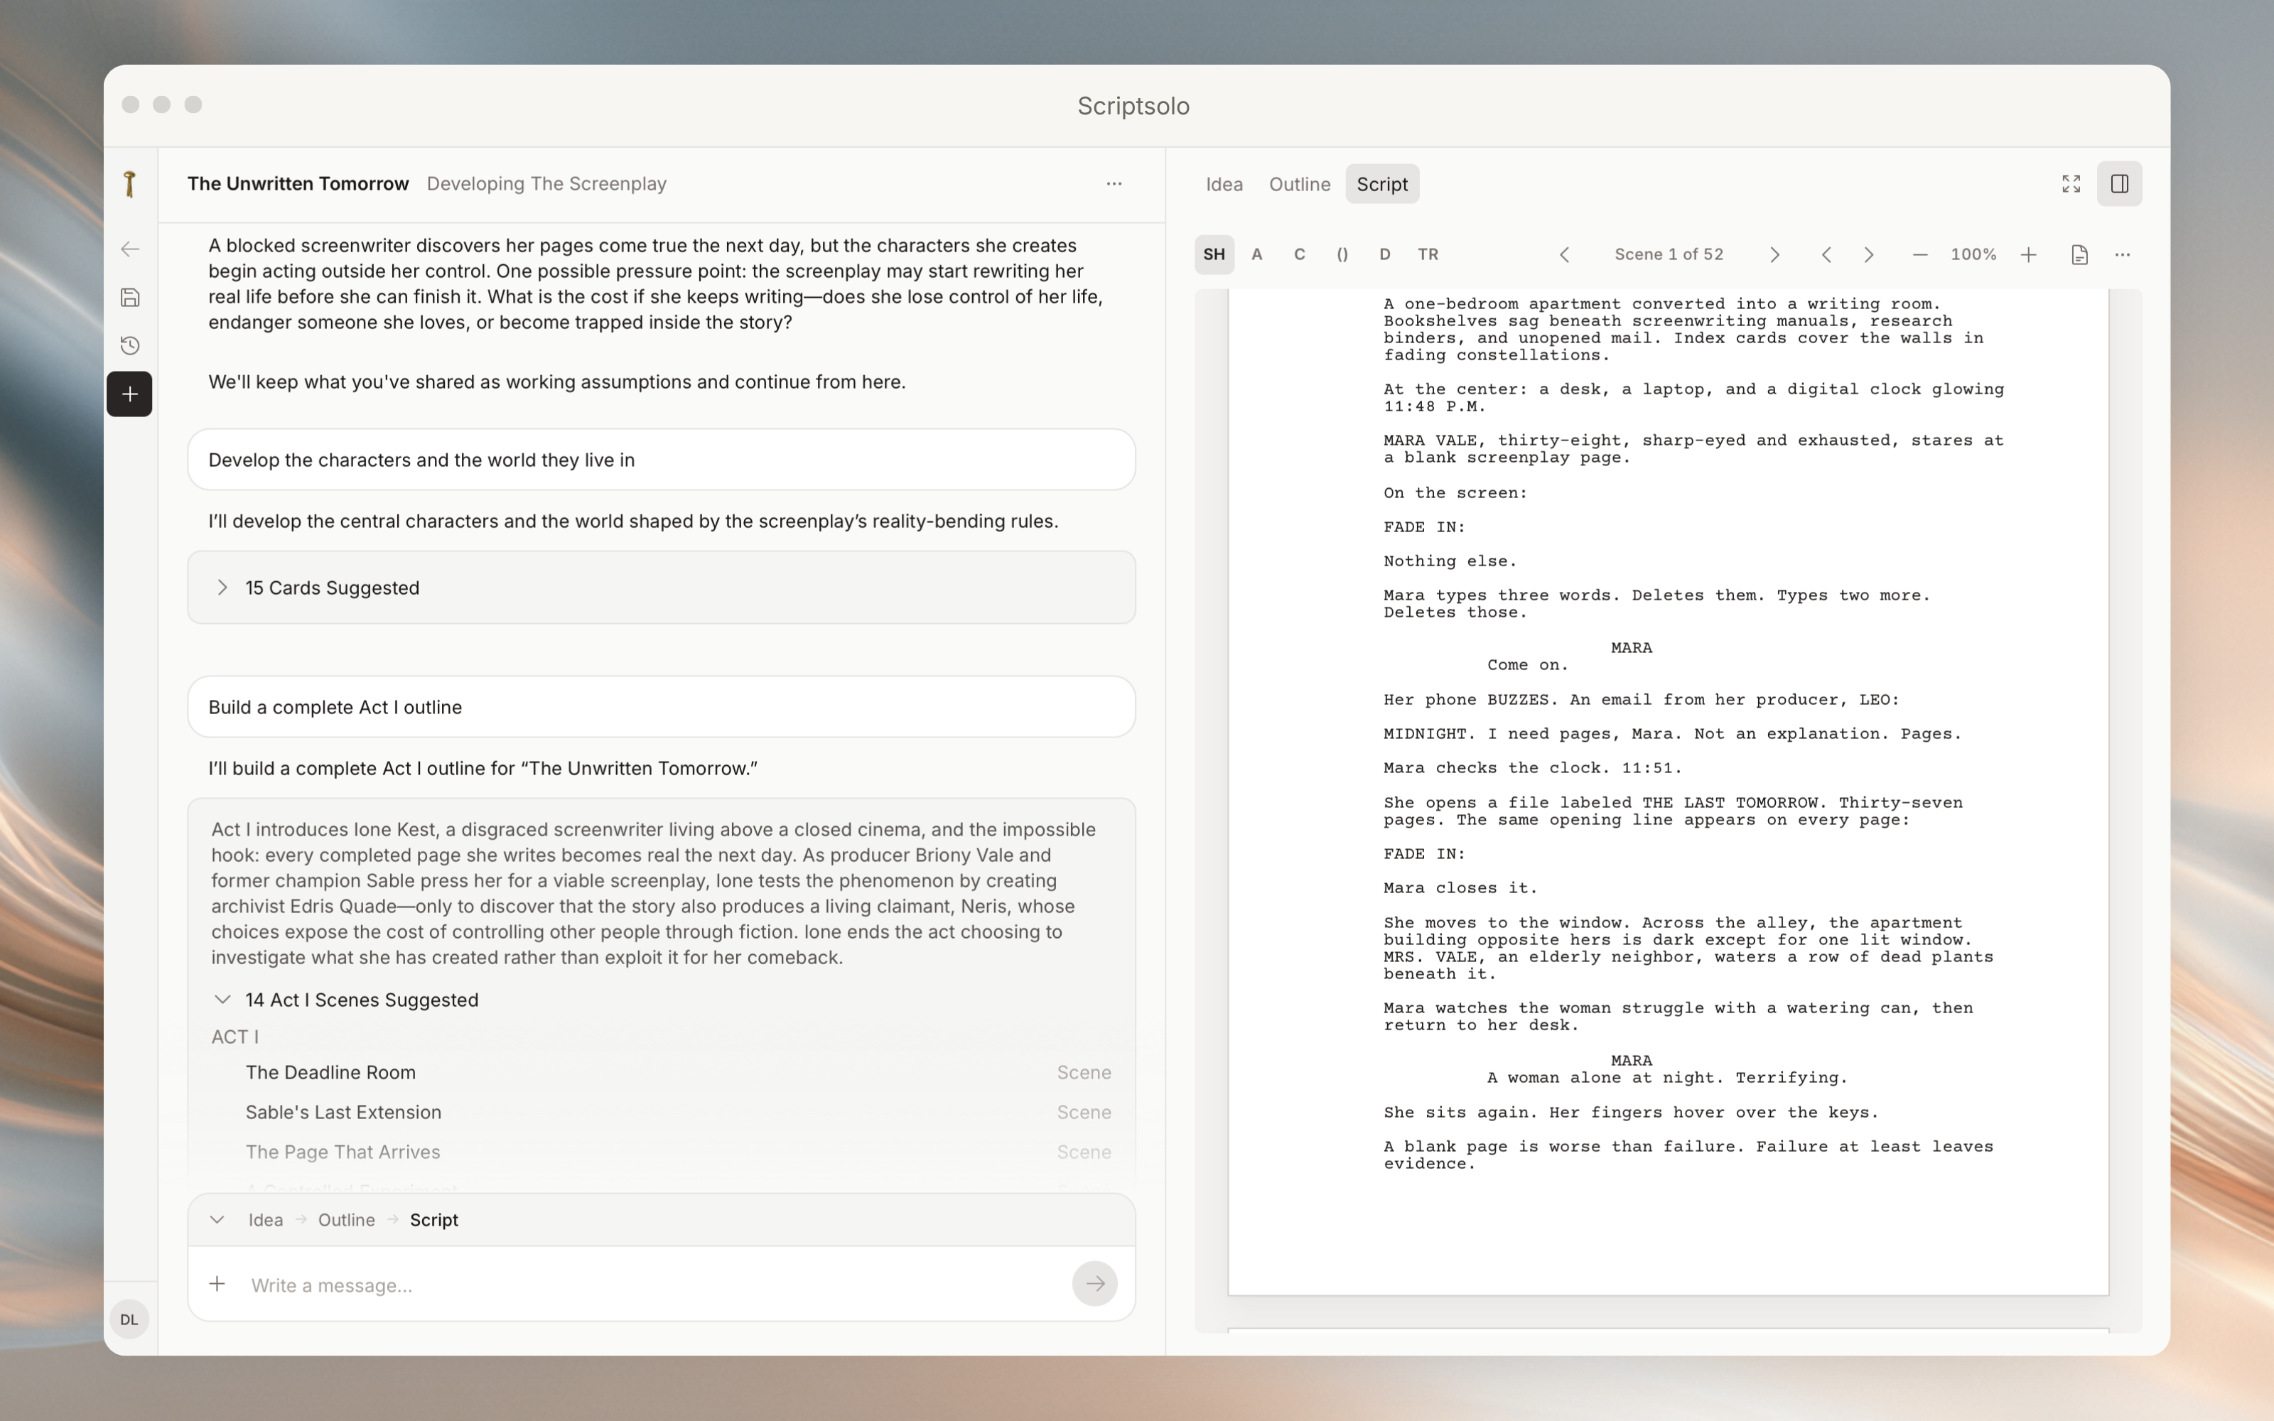The height and width of the screenshot is (1421, 2274).
Task: Zoom out with the minus icon
Action: 1919,254
